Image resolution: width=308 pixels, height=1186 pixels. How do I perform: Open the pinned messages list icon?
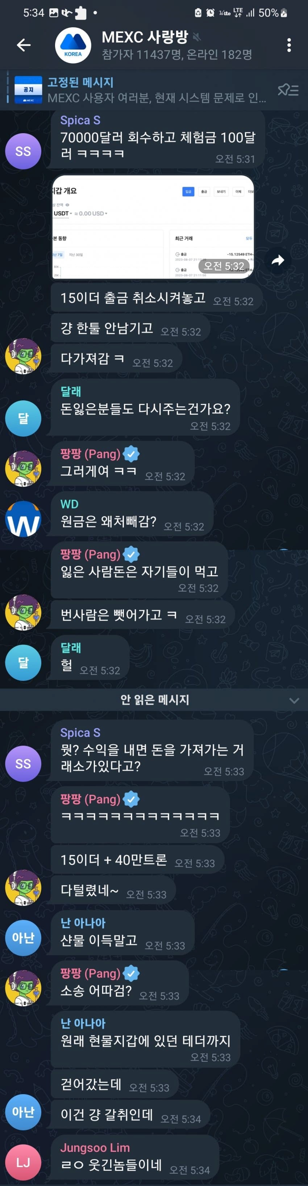[288, 90]
